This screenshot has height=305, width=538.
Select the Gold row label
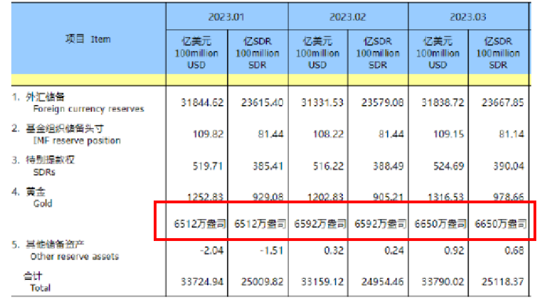(x=43, y=204)
